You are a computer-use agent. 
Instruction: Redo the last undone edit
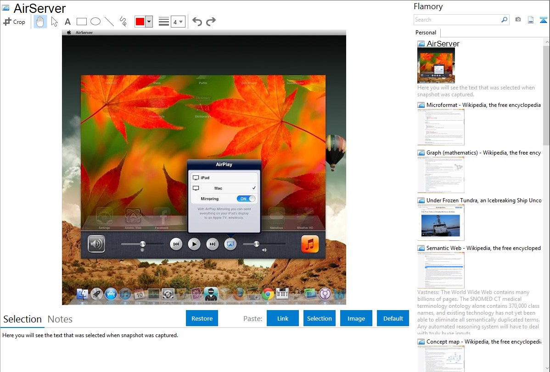(211, 22)
